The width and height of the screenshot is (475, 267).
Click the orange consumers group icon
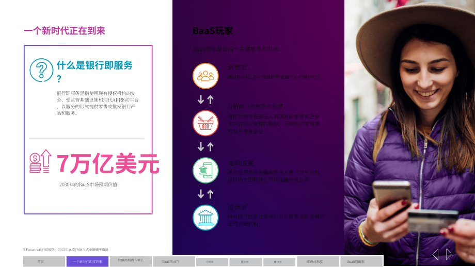click(205, 76)
